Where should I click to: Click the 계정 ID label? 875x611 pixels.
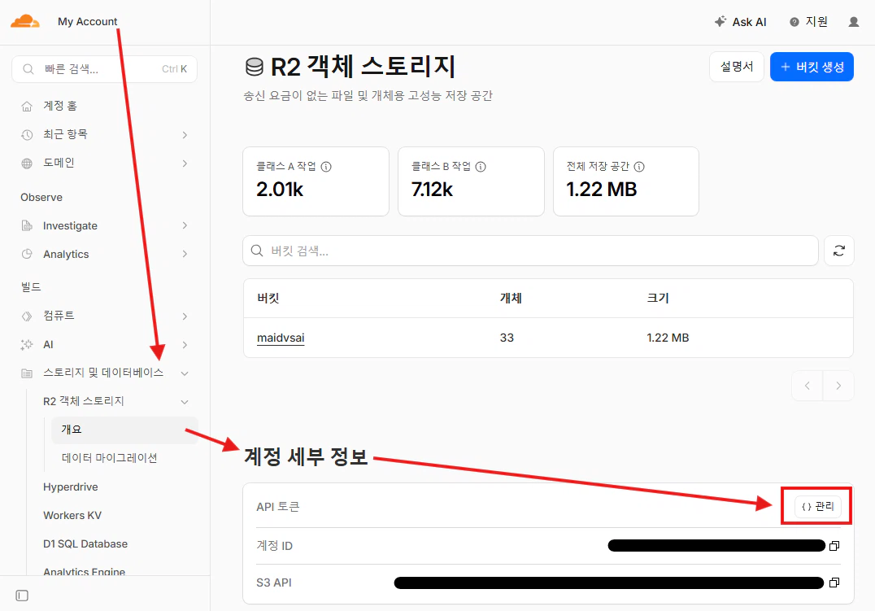coord(275,546)
